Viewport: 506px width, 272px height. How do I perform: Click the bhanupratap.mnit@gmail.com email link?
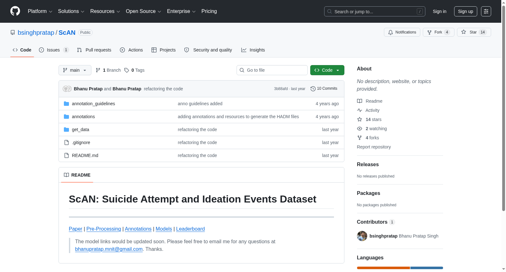point(109,249)
